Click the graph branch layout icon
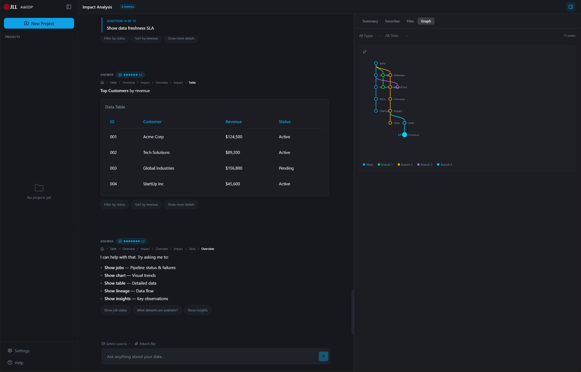Viewport: 581px width, 372px height. click(x=365, y=52)
